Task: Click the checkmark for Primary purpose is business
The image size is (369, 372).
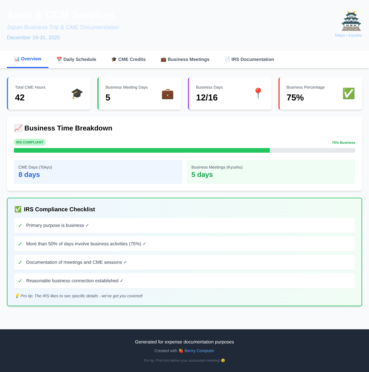Action: [20, 225]
